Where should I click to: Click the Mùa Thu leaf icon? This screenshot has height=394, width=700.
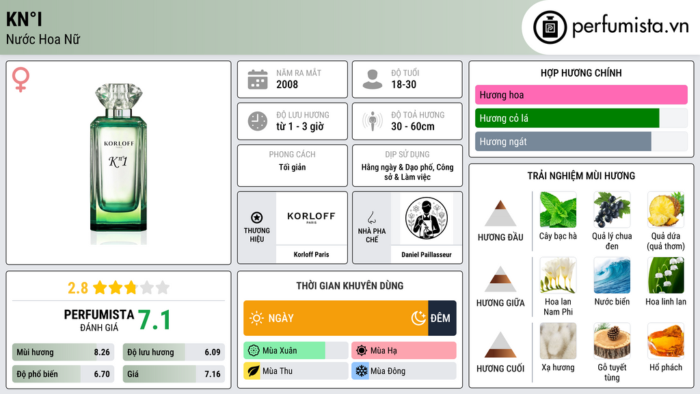pyautogui.click(x=253, y=371)
